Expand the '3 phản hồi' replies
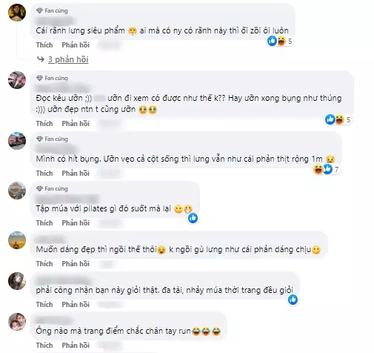 (68, 59)
